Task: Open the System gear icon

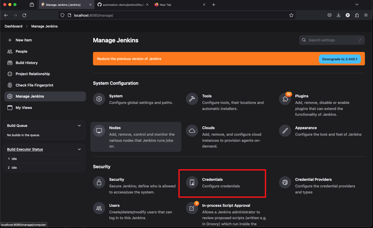Action: 99,99
